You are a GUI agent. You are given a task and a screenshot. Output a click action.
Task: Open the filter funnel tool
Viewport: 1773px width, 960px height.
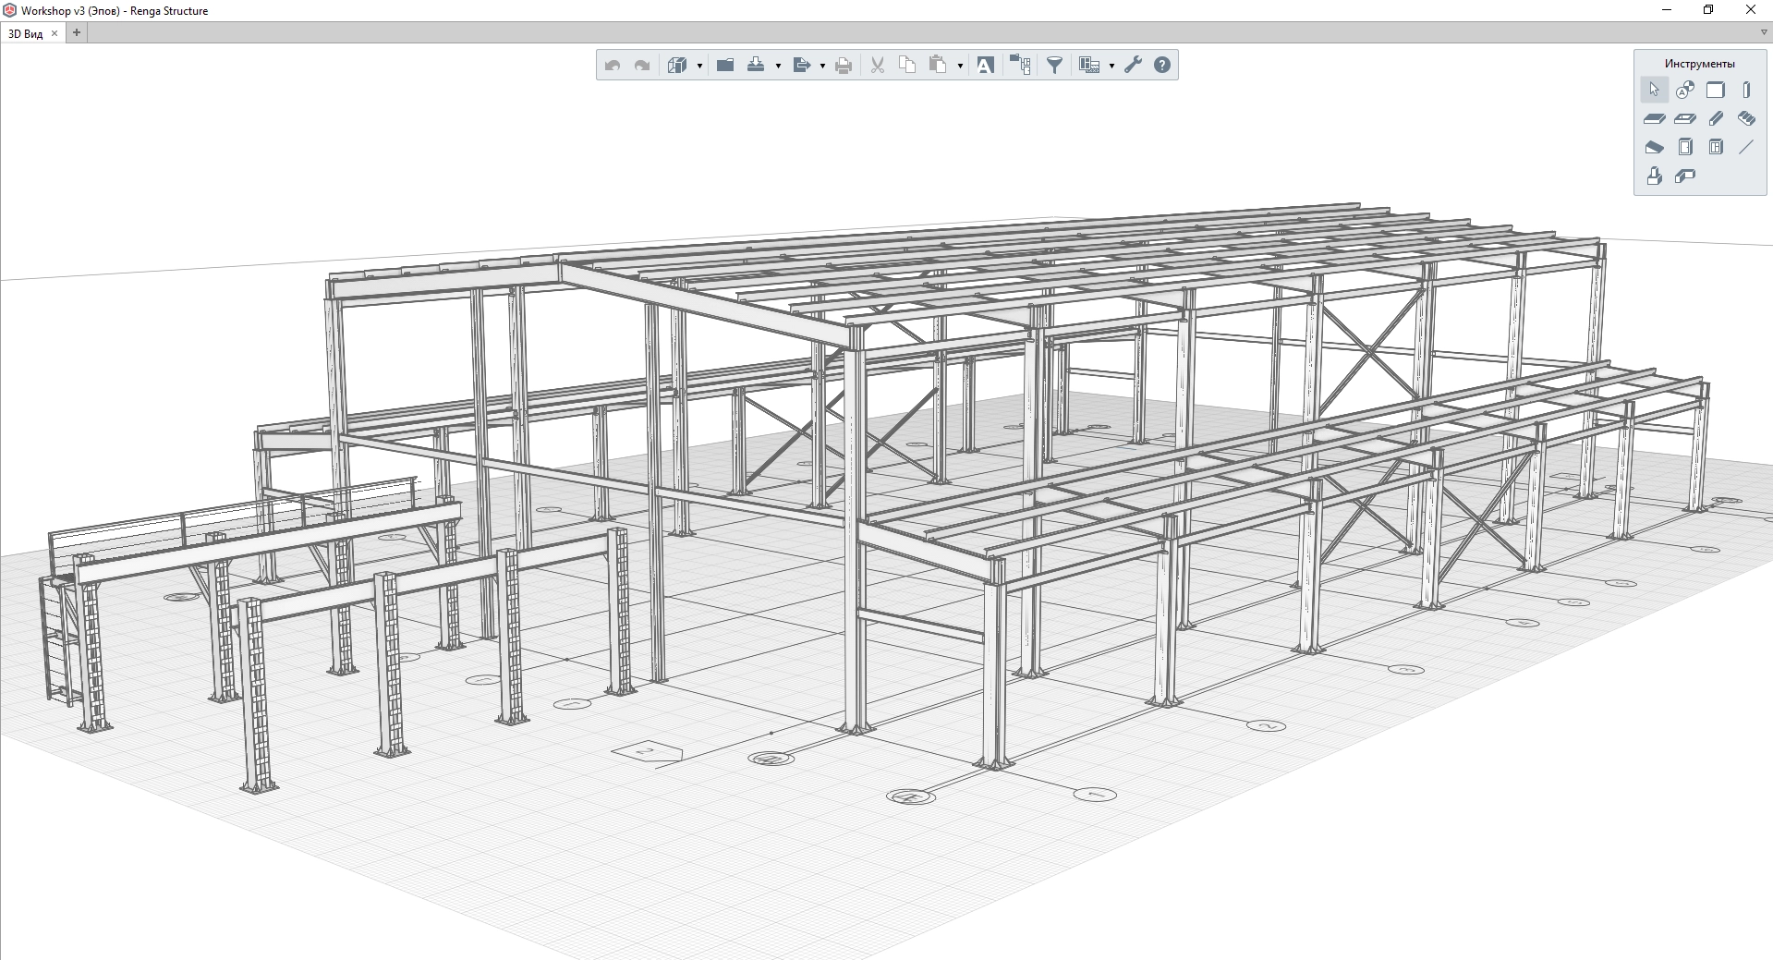click(1054, 65)
